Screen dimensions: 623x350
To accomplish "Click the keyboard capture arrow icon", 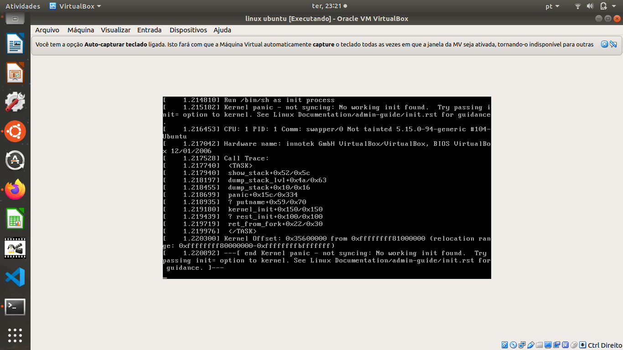I will pyautogui.click(x=582, y=345).
